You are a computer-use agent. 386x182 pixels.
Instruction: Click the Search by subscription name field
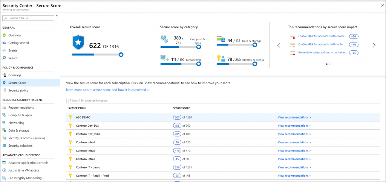click(223, 100)
